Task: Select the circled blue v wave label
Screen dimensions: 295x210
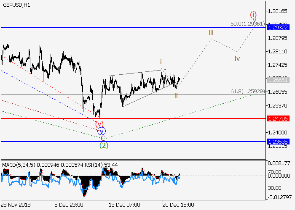Action: [102, 131]
